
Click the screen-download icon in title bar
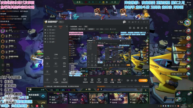(x=129, y=22)
